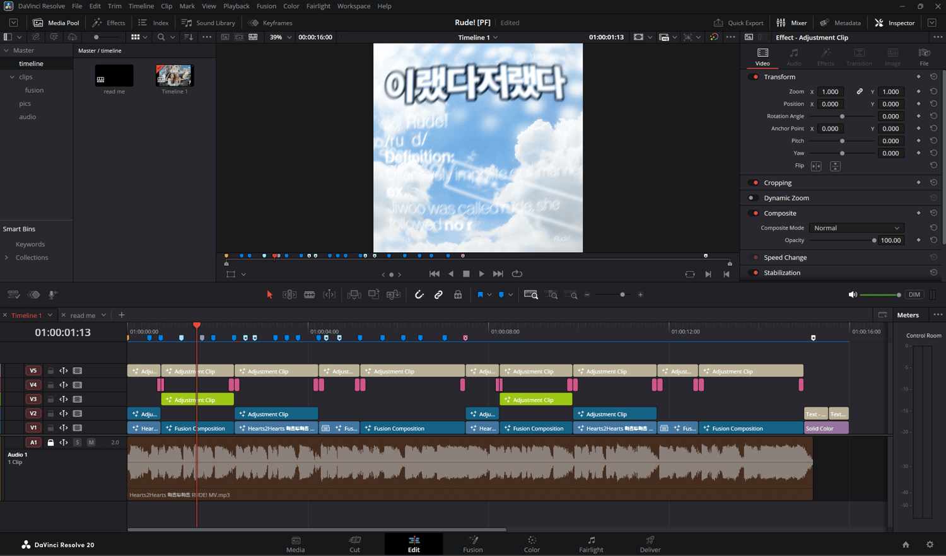Toggle Position Lock in timeline toolbar
This screenshot has height=556, width=946.
(458, 294)
